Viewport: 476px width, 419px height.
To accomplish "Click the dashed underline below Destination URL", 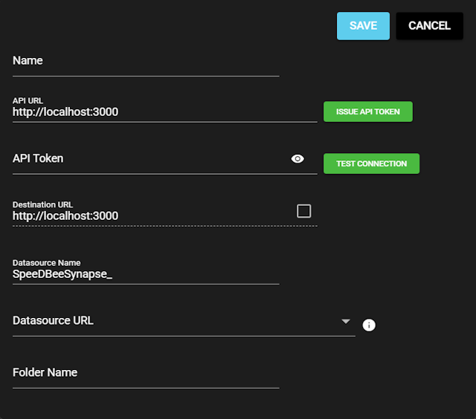I will pos(164,225).
